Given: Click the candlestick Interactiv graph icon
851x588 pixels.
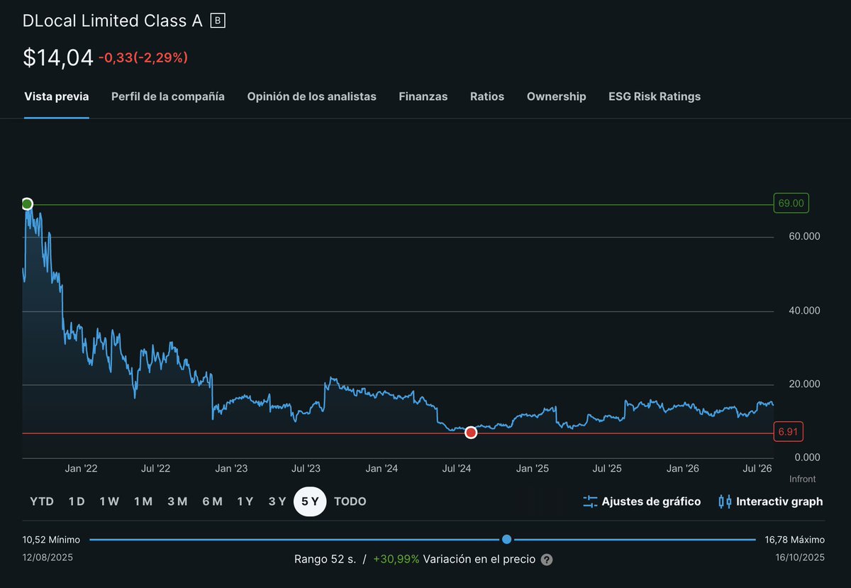Looking at the screenshot, I should (725, 501).
